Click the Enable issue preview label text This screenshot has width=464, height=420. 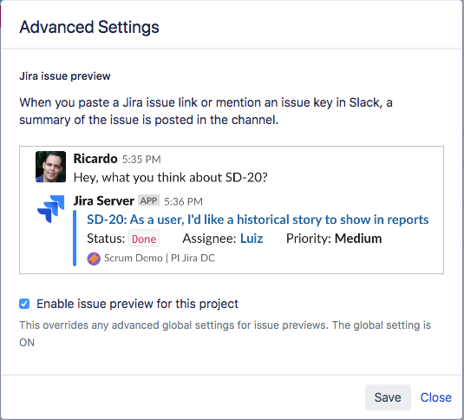pyautogui.click(x=137, y=304)
